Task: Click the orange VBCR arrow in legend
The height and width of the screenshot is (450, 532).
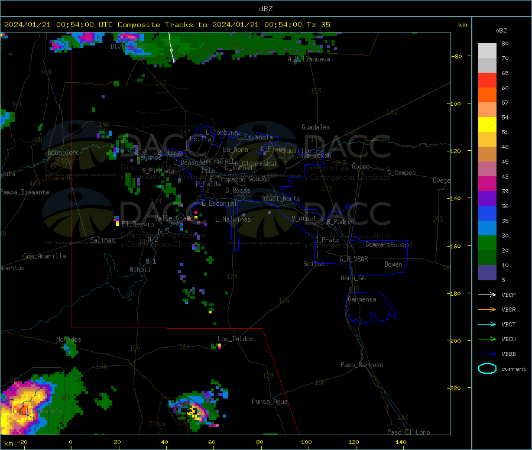Action: tap(487, 309)
